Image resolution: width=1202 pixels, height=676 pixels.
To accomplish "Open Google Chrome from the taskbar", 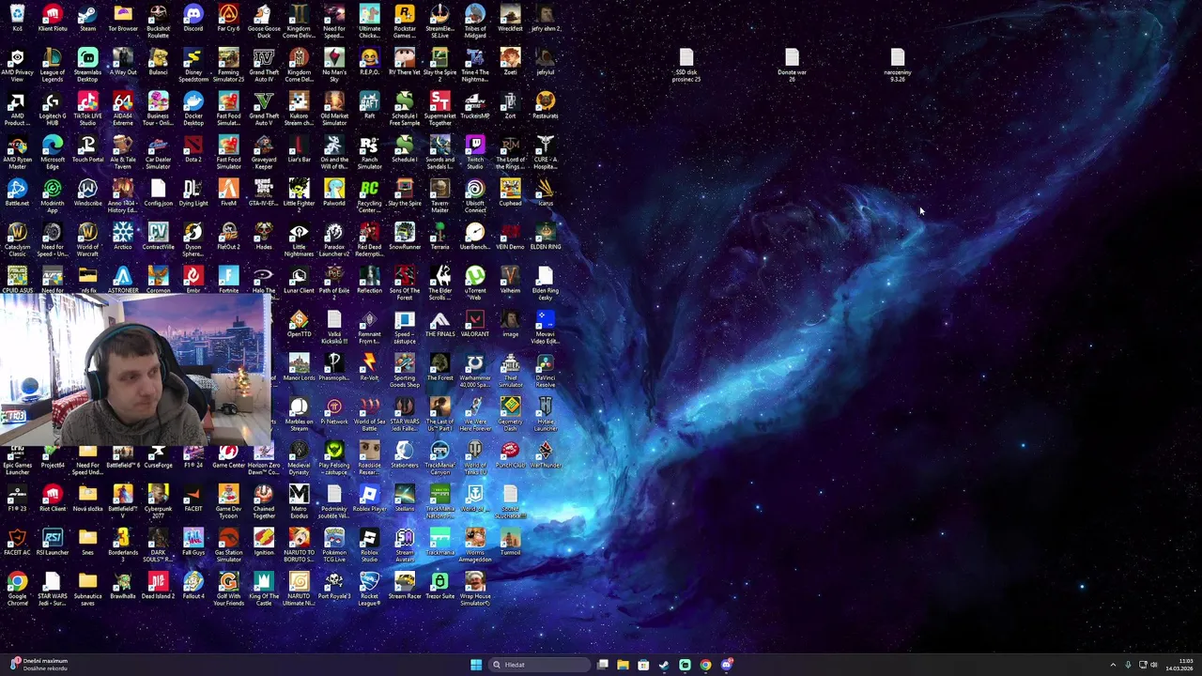I will (705, 665).
